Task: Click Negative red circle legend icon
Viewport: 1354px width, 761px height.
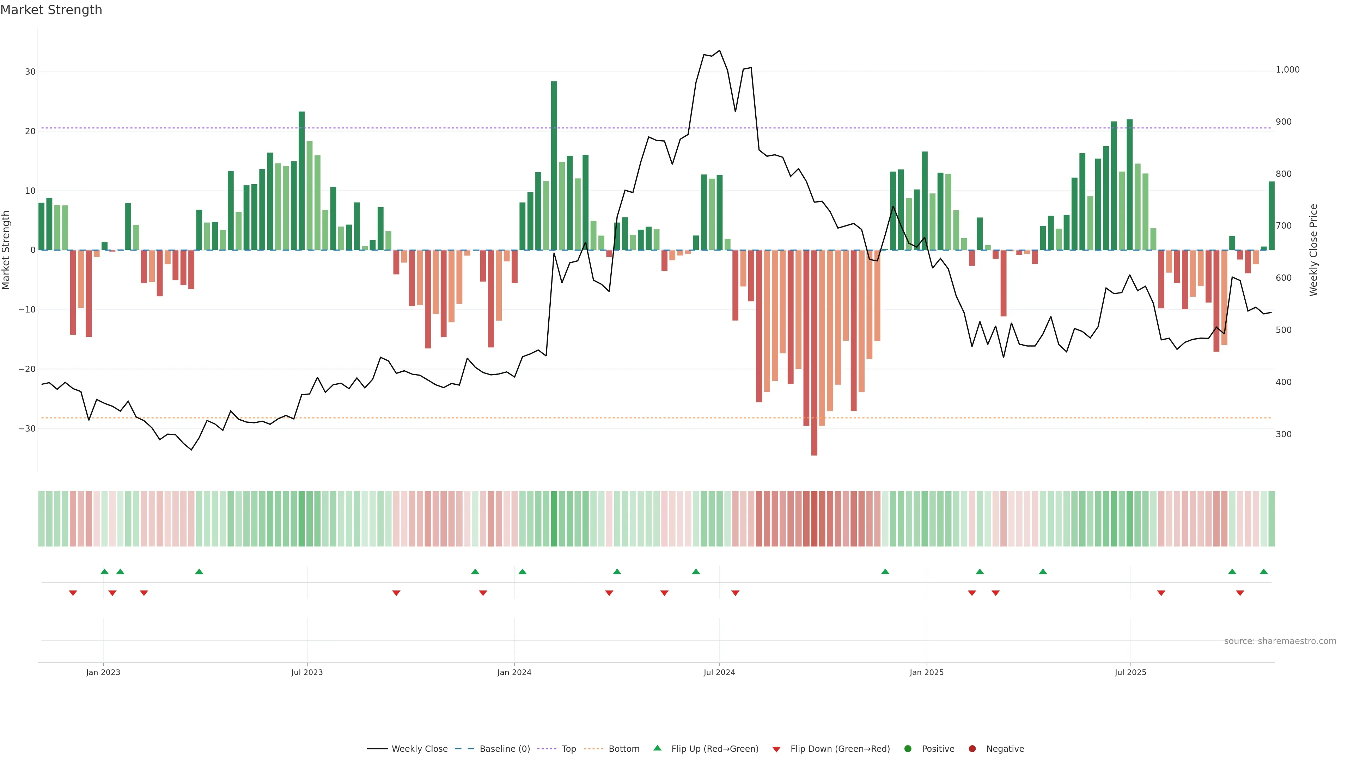Action: (972, 749)
